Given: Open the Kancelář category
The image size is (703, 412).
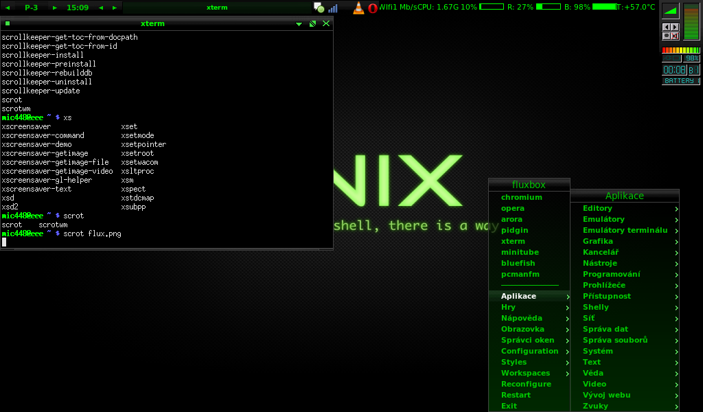Looking at the screenshot, I should 625,253.
